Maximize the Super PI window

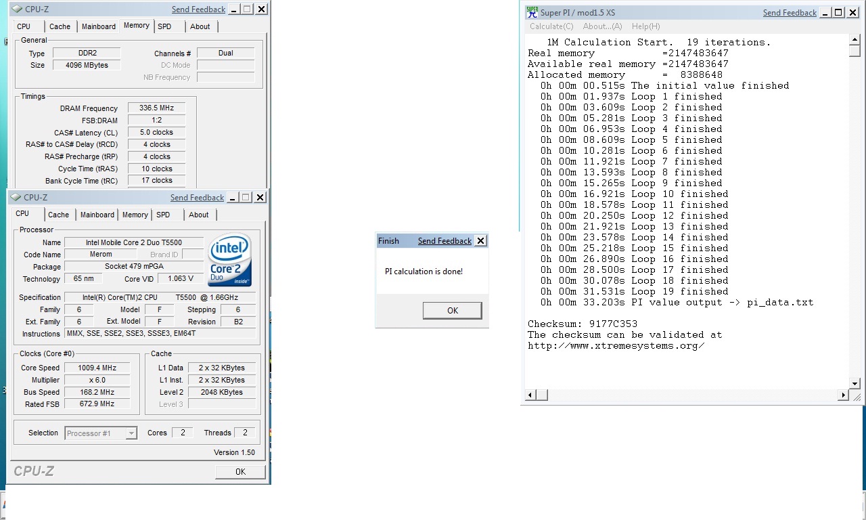838,12
